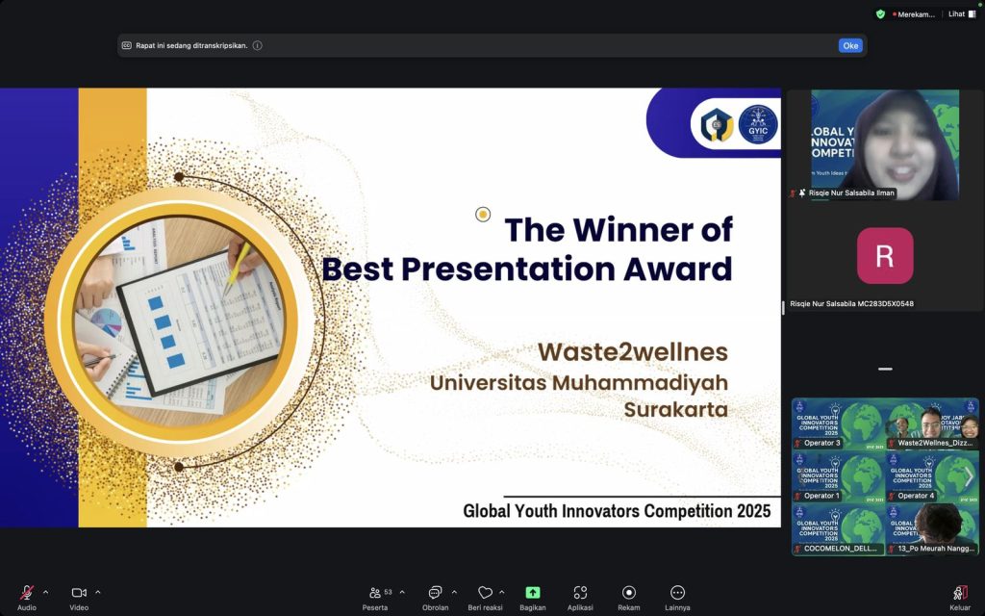Image resolution: width=985 pixels, height=616 pixels.
Task: Click the green Bagikan share screen icon
Action: point(533,593)
